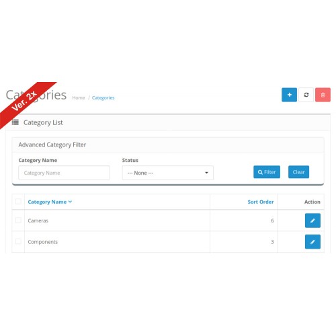Click the red trash delete button
Image resolution: width=336 pixels, height=336 pixels.
pyautogui.click(x=323, y=95)
